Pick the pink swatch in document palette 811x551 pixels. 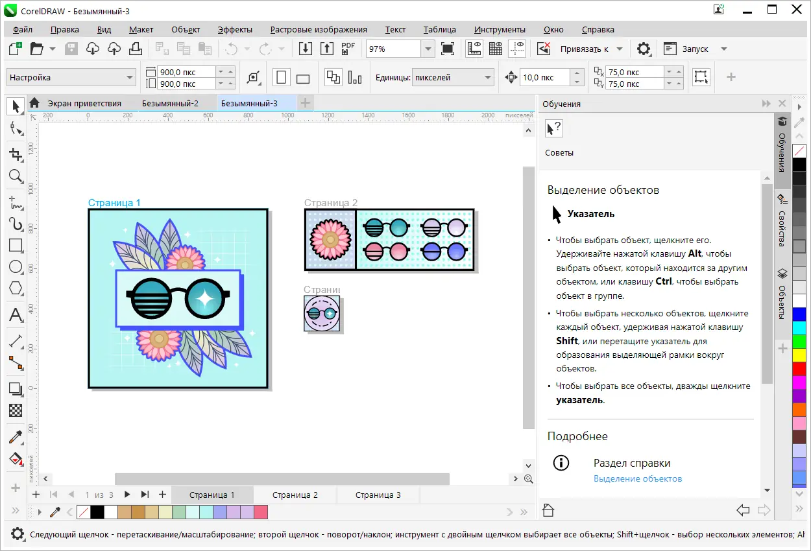(x=261, y=512)
